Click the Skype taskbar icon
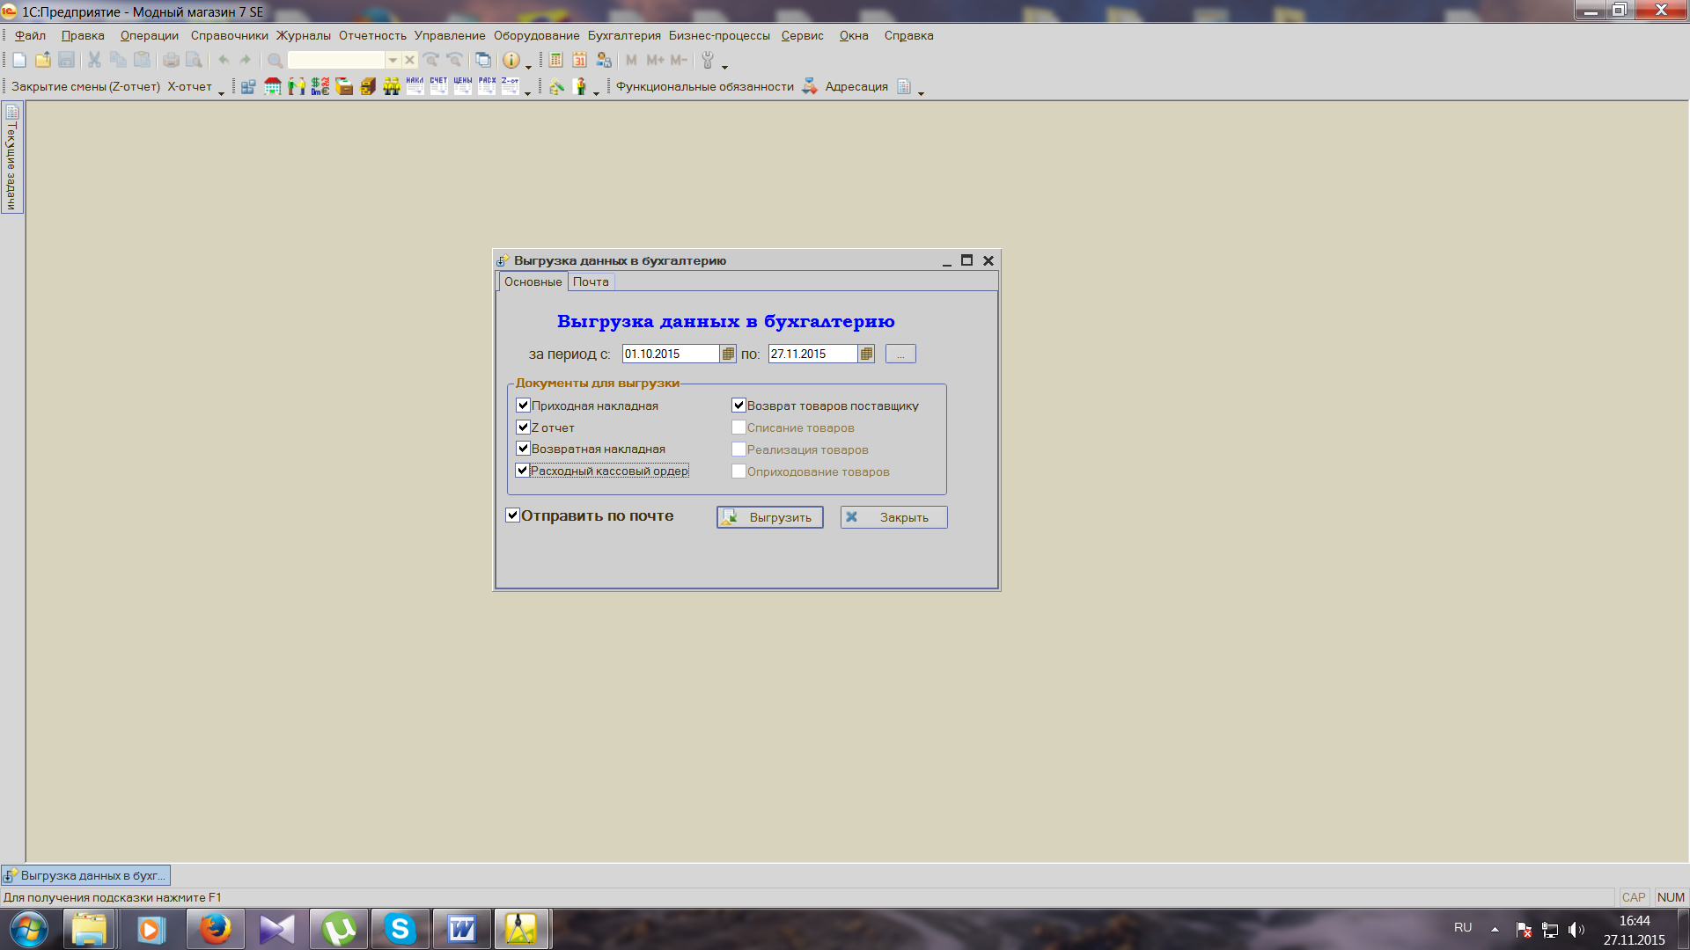The height and width of the screenshot is (950, 1690). 400,929
